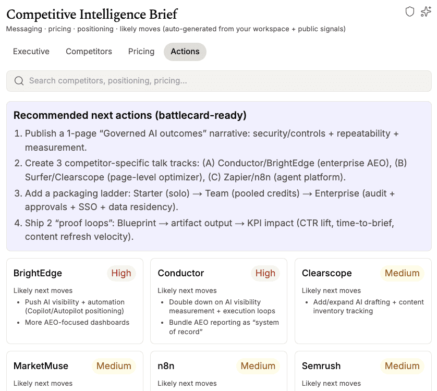Click the shield icon at top right
This screenshot has width=437, height=391.
(x=410, y=11)
